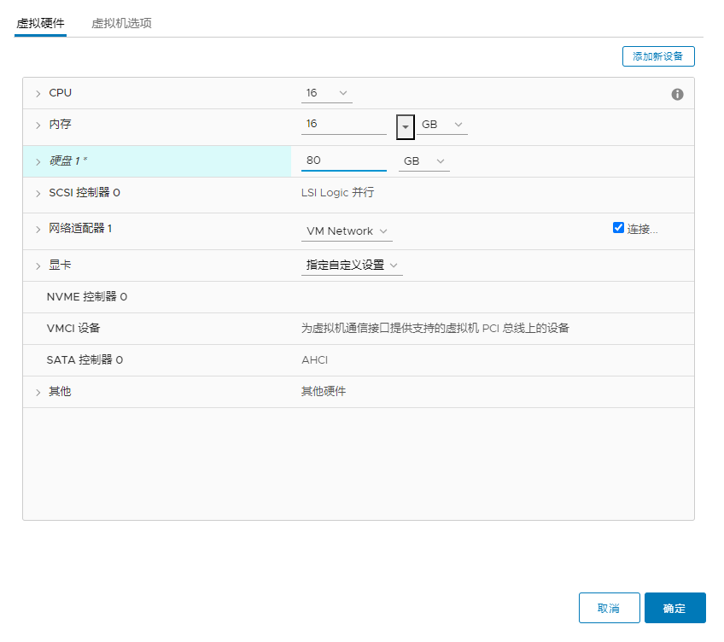
Task: Click the 取消 cancel button
Action: [x=609, y=608]
